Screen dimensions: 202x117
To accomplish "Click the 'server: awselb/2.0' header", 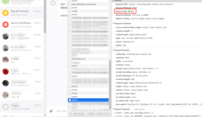I will point(125,42).
